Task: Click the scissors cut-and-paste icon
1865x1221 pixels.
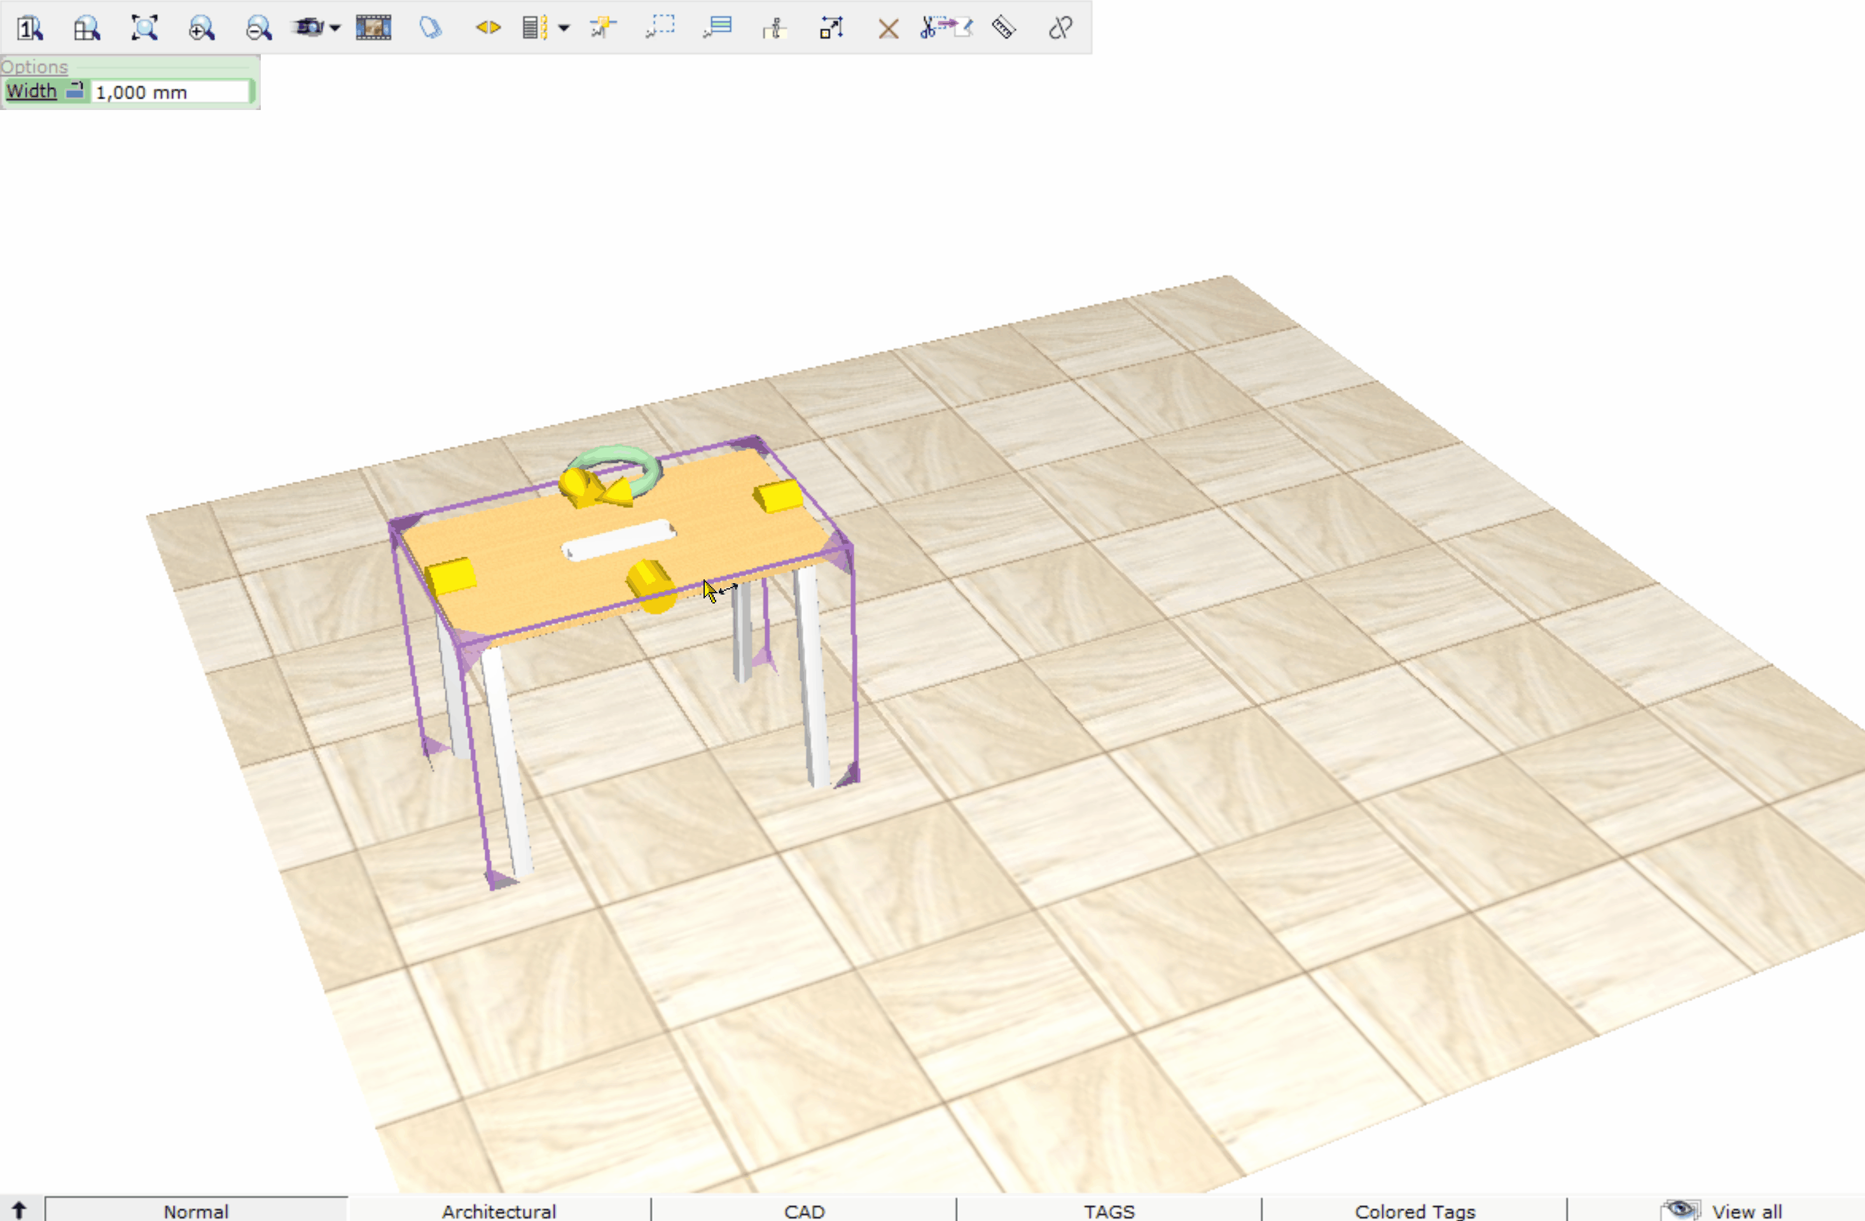Action: pyautogui.click(x=946, y=28)
